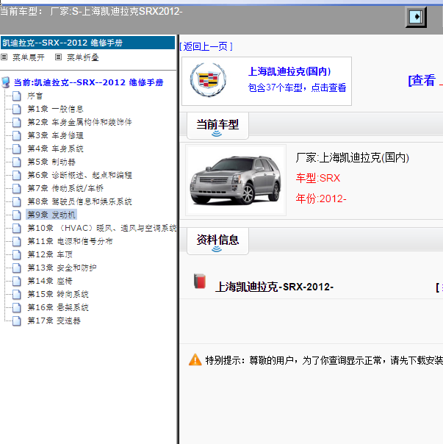Click 包含37个车型，点击查看 link

(297, 87)
